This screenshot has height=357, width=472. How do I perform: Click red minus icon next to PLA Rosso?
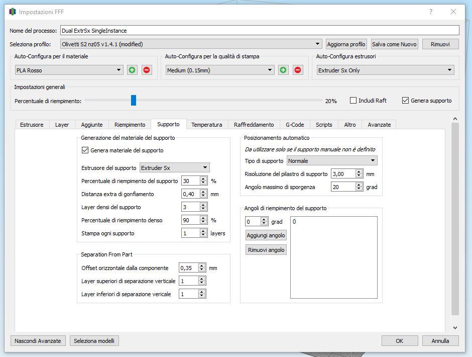(x=147, y=70)
